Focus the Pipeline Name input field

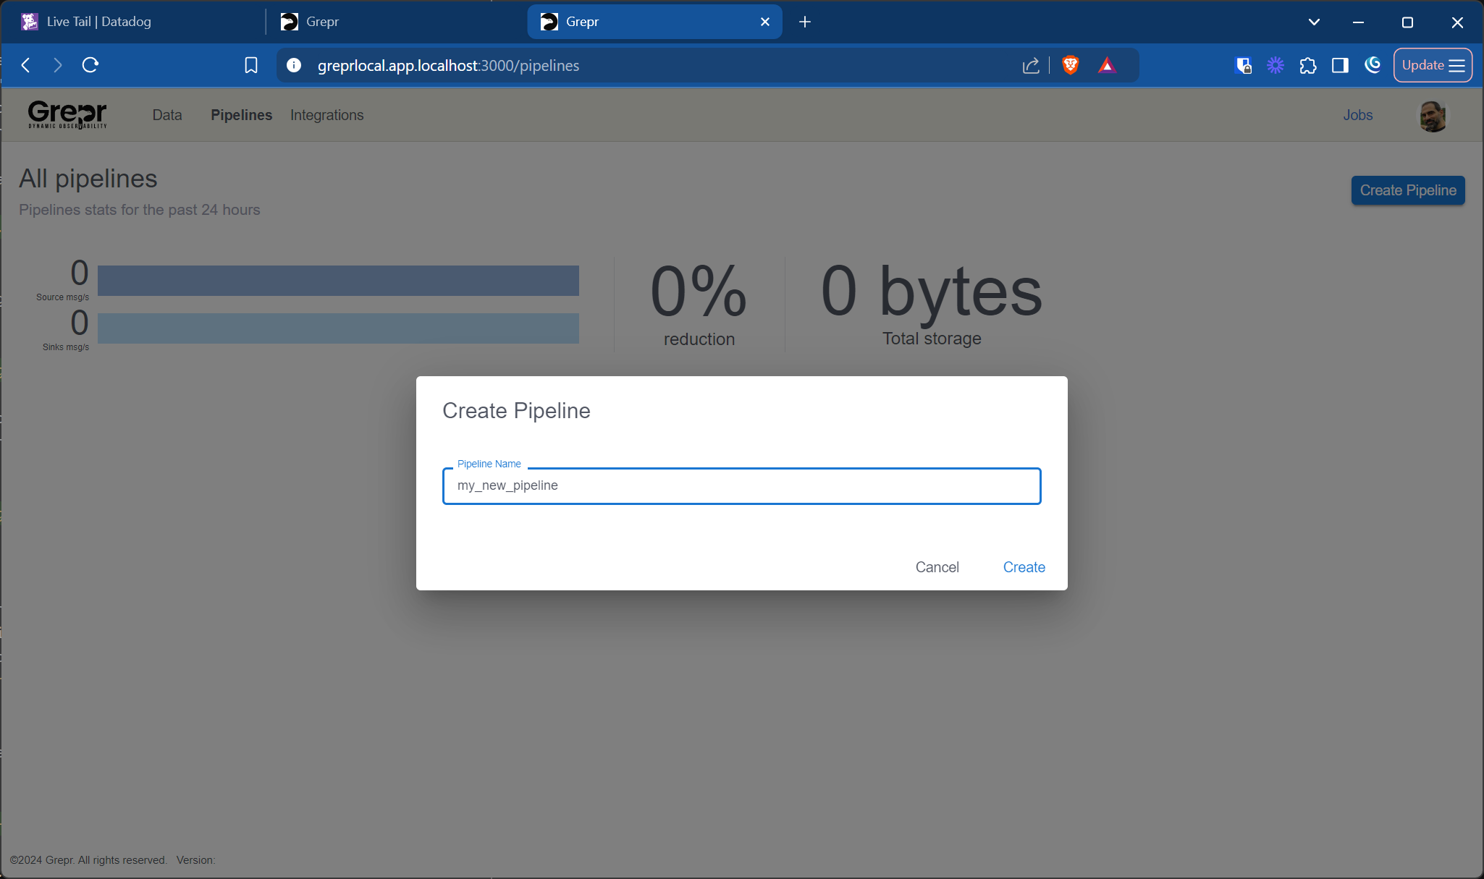(x=742, y=485)
